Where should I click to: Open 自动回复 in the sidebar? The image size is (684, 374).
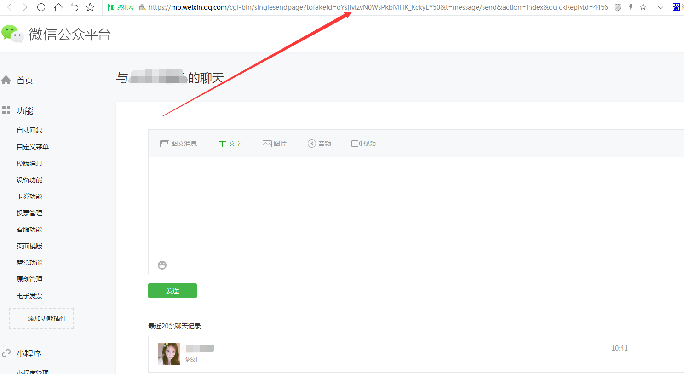[x=29, y=130]
